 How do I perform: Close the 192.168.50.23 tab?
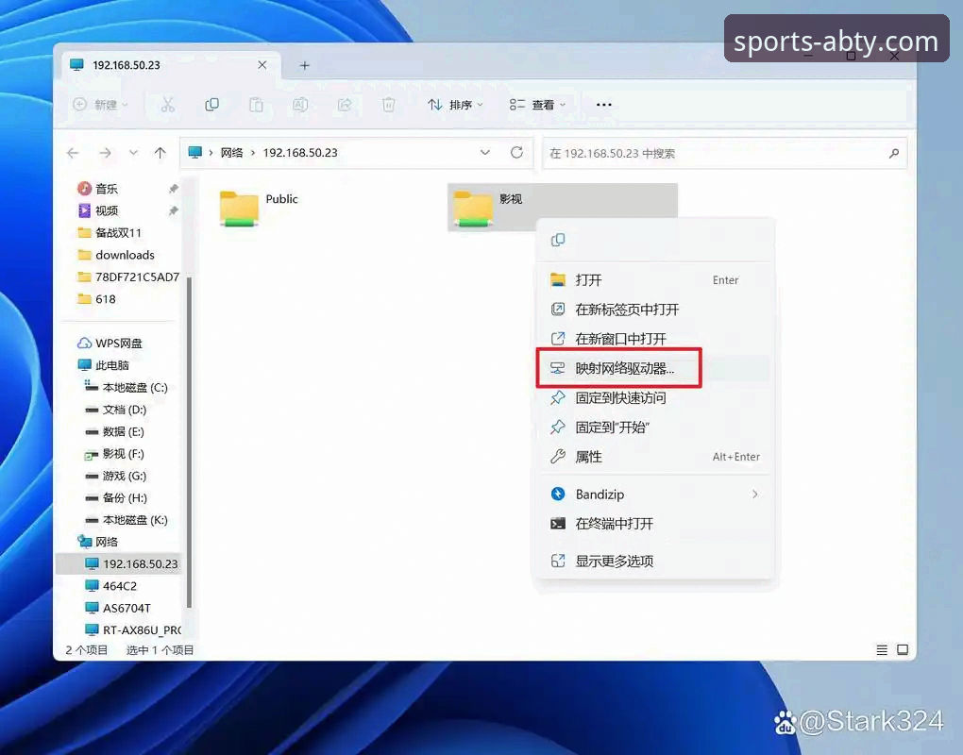point(262,64)
